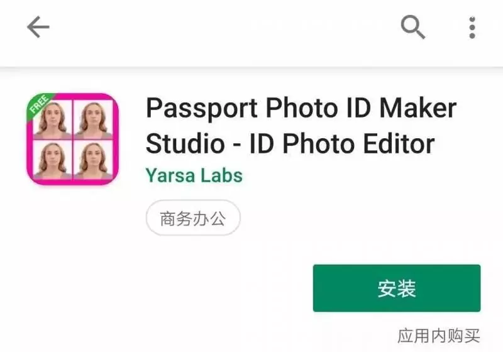503x352 pixels.
Task: Tap the bottom-right portrait in the app icon
Action: (93, 159)
